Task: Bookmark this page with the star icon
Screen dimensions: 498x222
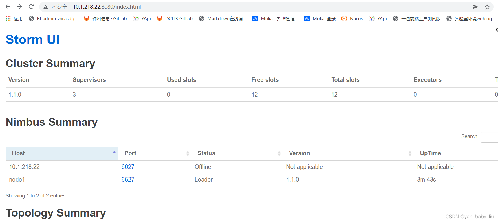Action: click(487, 7)
